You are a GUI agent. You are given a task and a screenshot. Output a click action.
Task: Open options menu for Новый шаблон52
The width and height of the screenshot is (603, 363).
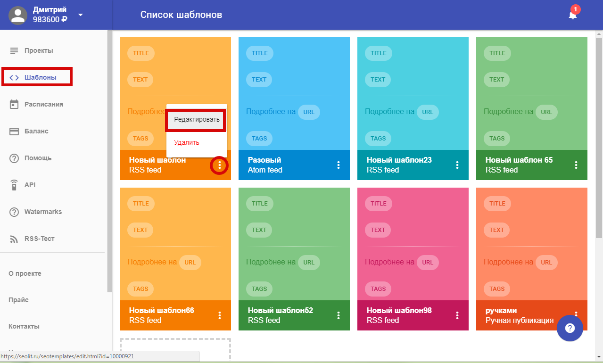[338, 315]
